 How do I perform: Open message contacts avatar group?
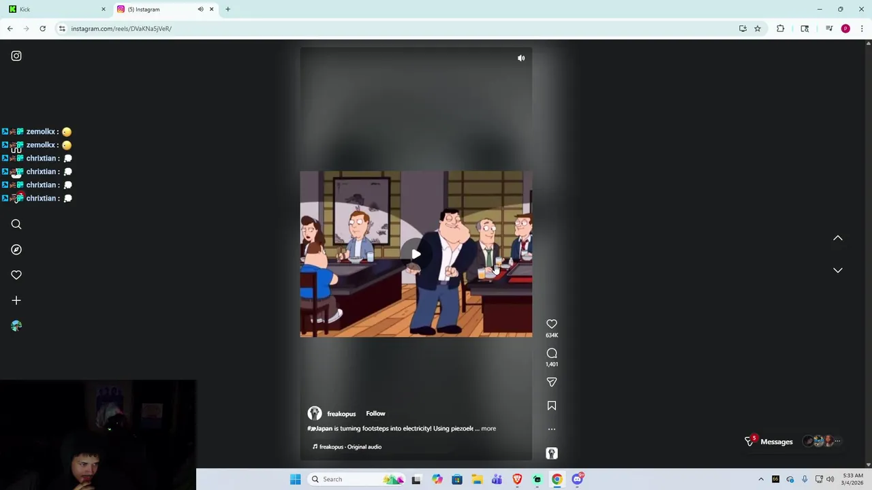coord(823,442)
